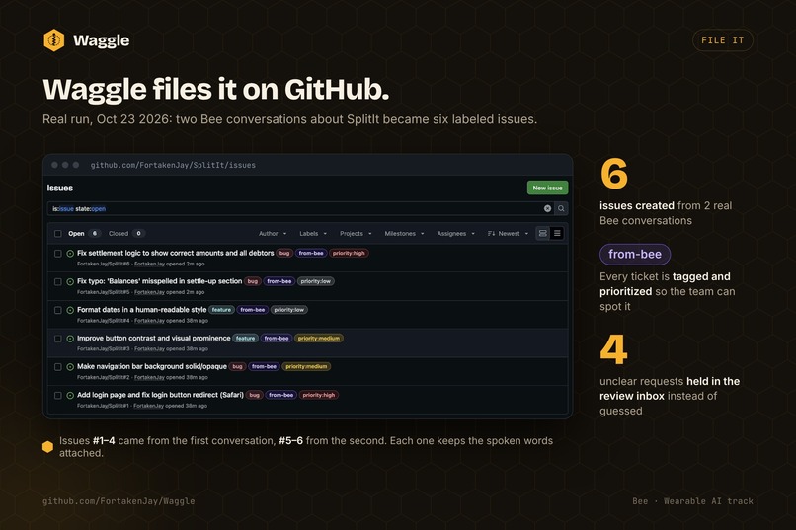Click the FILE IT pill button

point(722,40)
